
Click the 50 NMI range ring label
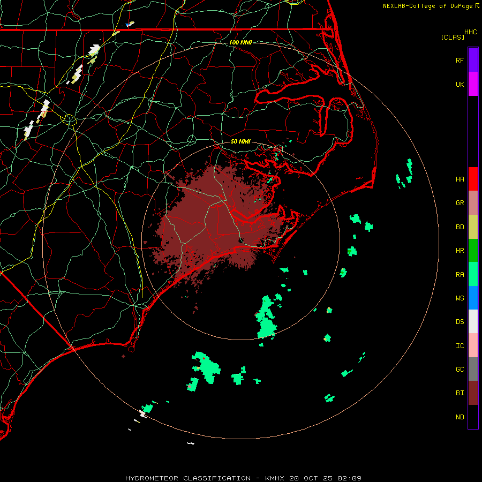pyautogui.click(x=240, y=141)
